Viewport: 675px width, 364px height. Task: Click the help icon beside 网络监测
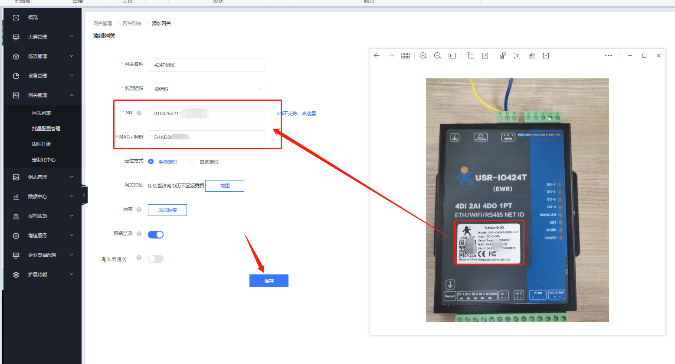point(139,234)
